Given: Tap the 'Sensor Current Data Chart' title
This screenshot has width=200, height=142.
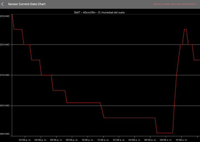Looking at the screenshot, I should click(x=27, y=4).
